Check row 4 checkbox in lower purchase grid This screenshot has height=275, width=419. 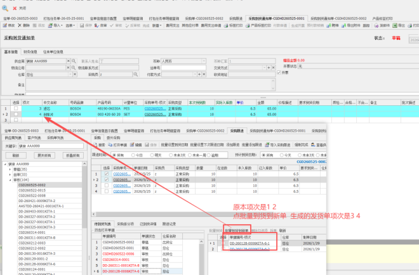[107, 191]
